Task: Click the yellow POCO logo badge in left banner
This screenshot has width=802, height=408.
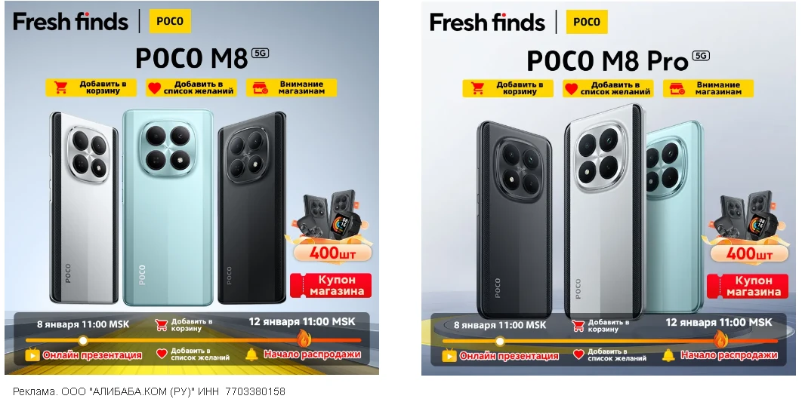Action: click(170, 21)
